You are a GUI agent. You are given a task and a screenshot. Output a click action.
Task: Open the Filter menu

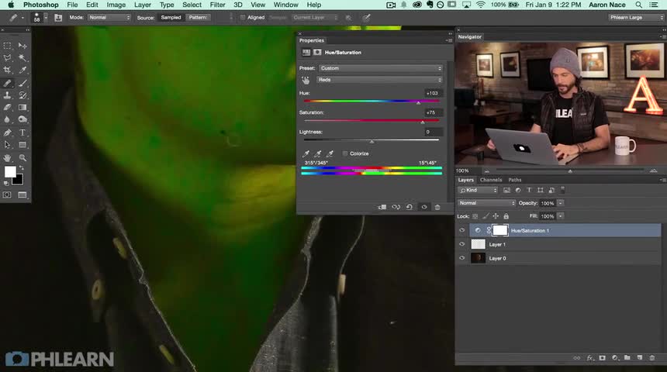pyautogui.click(x=217, y=5)
